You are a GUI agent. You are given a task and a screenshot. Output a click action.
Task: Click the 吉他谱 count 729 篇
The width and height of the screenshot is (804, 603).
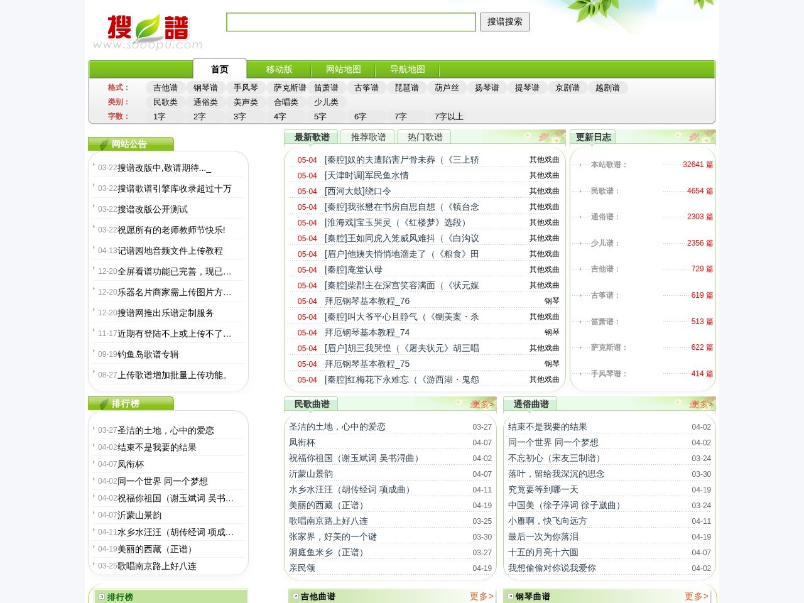702,269
